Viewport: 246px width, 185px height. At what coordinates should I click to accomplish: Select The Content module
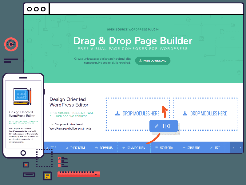[76, 148]
